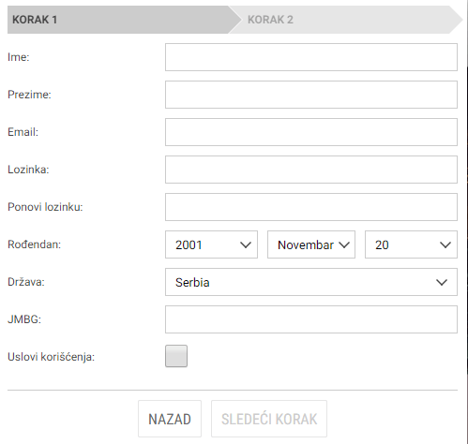
Task: Switch to the KORAK 1 step tab
Action: click(120, 20)
